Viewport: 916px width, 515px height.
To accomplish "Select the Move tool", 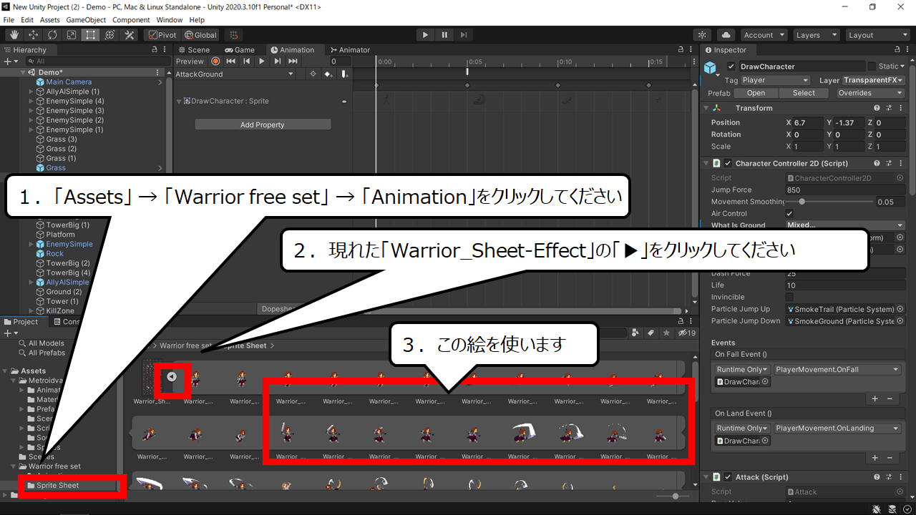I will click(x=33, y=34).
